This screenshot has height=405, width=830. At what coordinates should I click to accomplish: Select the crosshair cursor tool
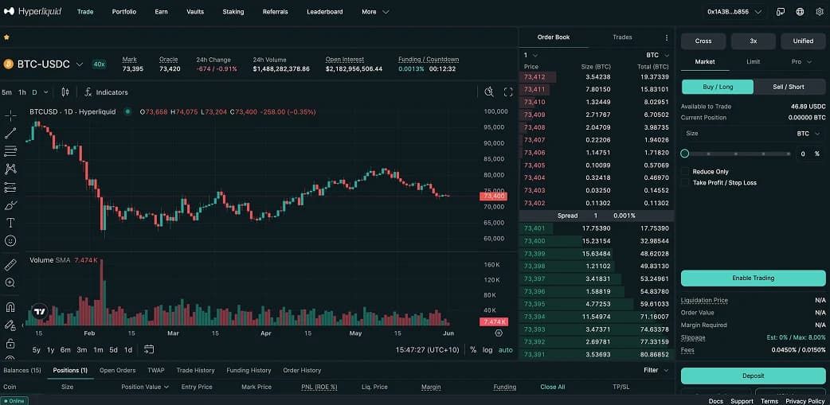pyautogui.click(x=10, y=116)
